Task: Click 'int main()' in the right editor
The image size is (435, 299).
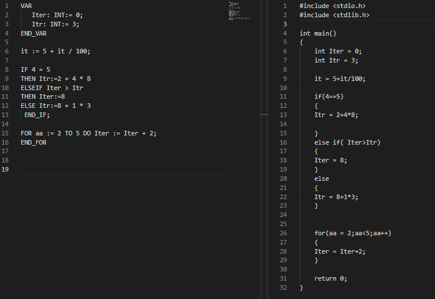Action: point(318,33)
